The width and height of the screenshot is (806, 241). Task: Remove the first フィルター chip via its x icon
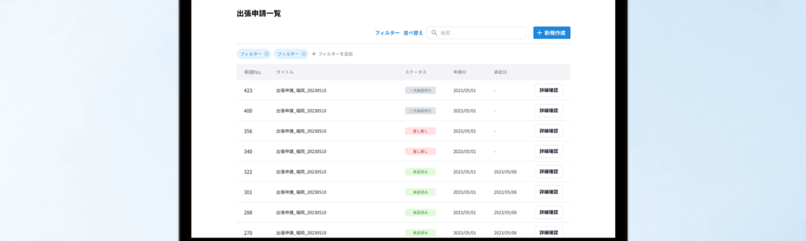[267, 54]
